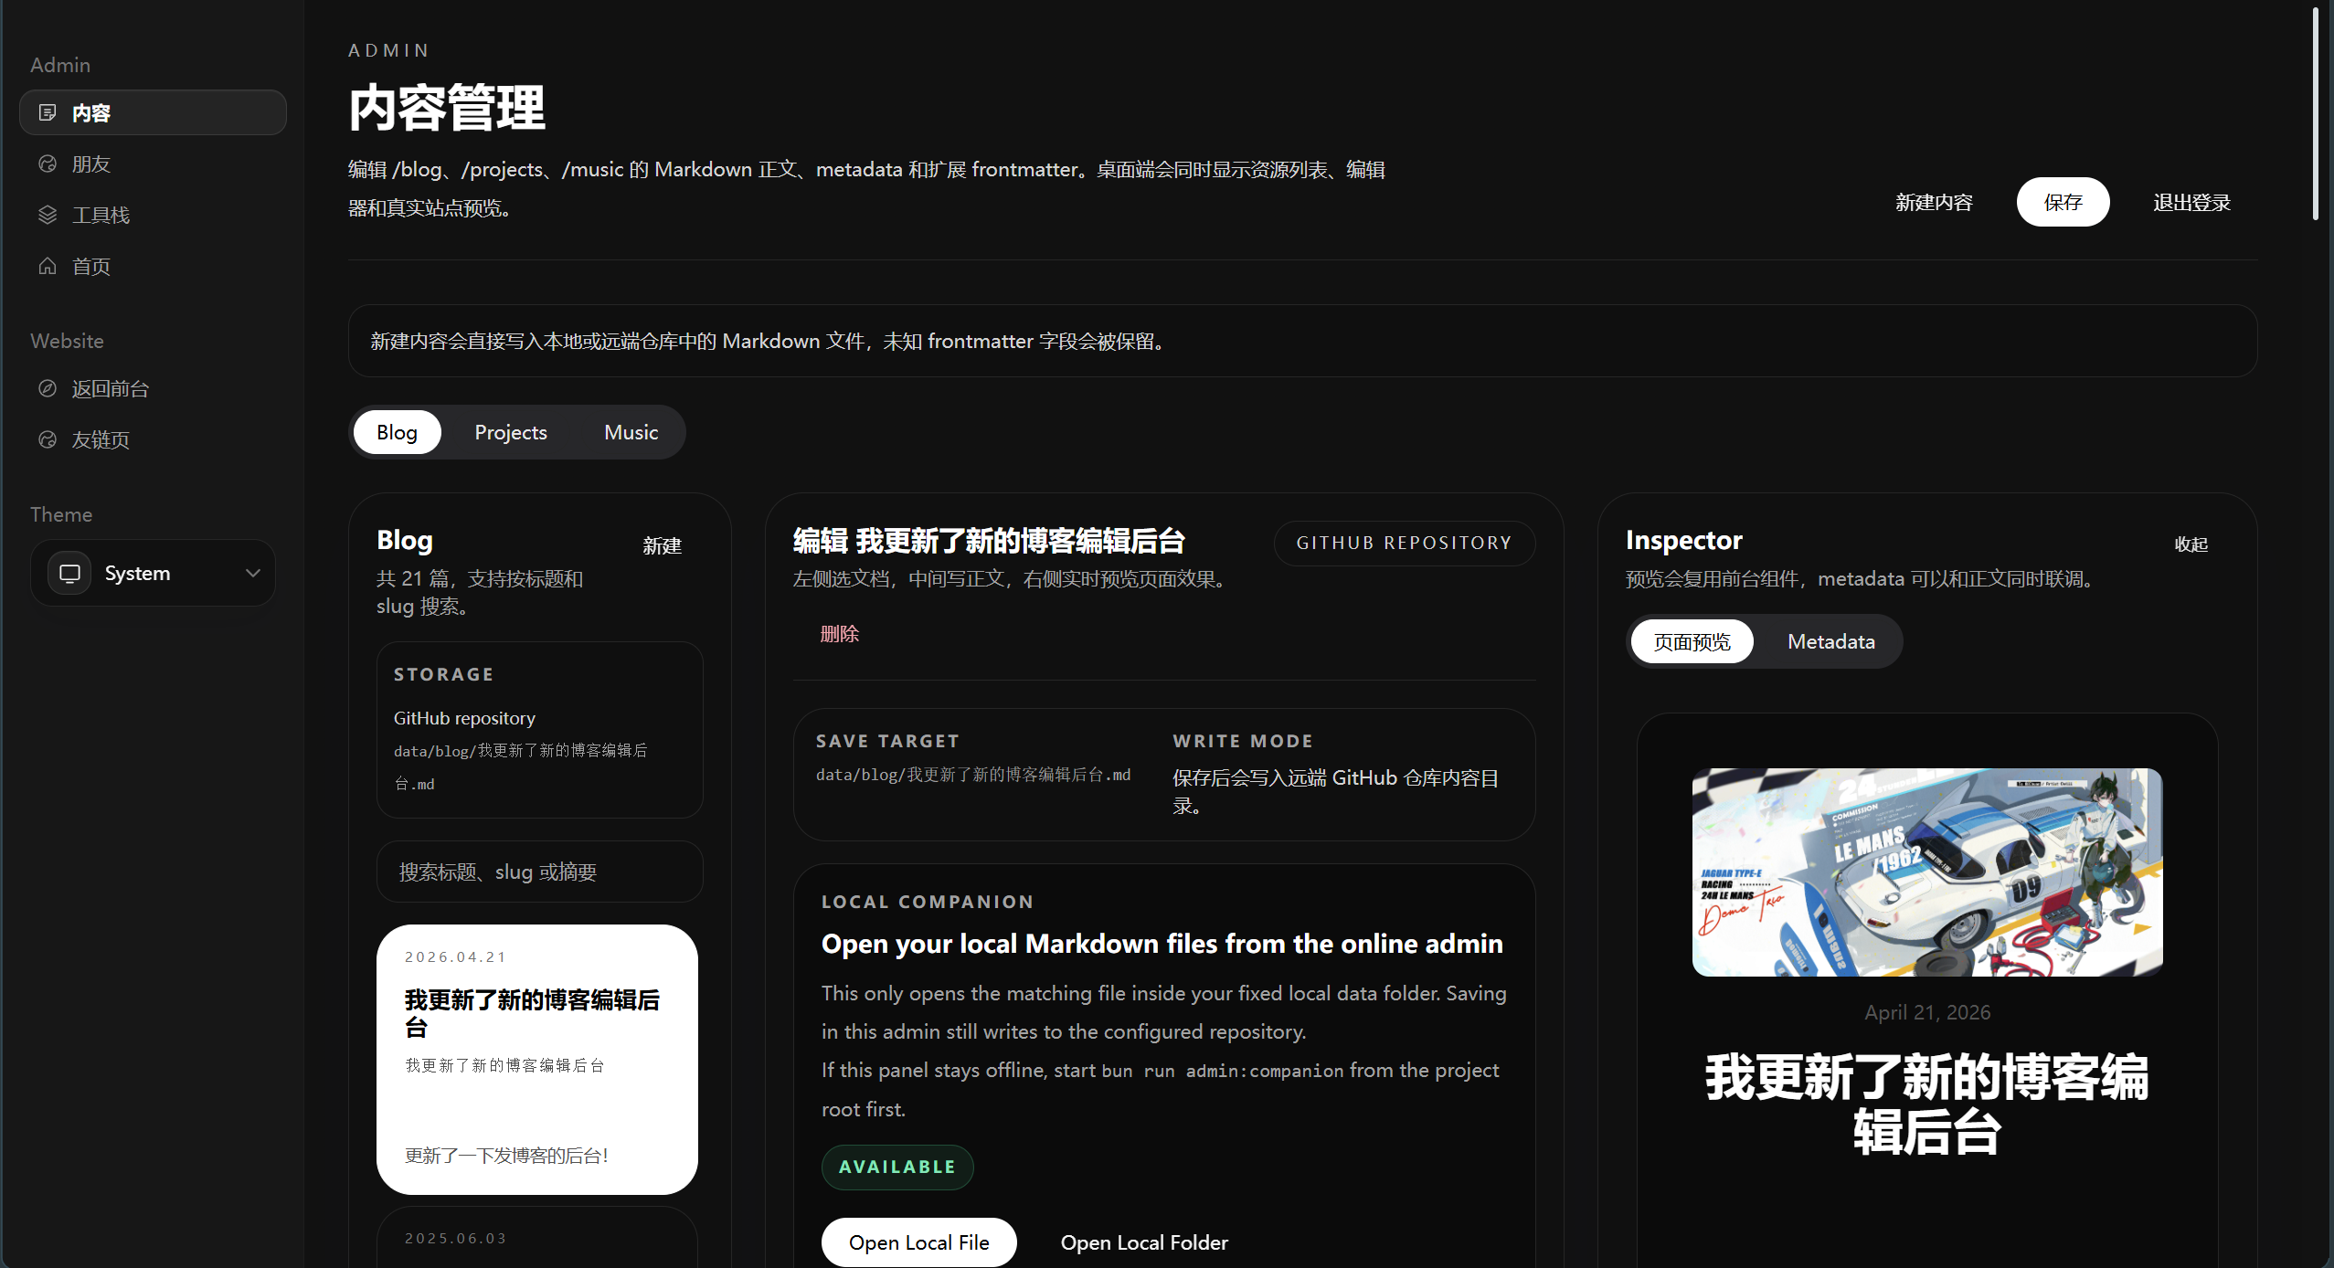The width and height of the screenshot is (2334, 1268).
Task: Click the 友链页 icon in sidebar
Action: pos(48,439)
